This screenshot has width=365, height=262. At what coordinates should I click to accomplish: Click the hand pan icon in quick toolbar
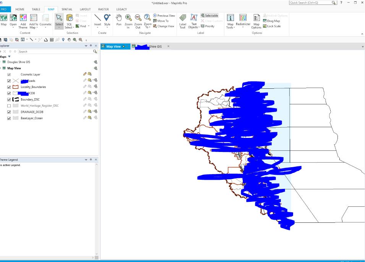click(69, 40)
